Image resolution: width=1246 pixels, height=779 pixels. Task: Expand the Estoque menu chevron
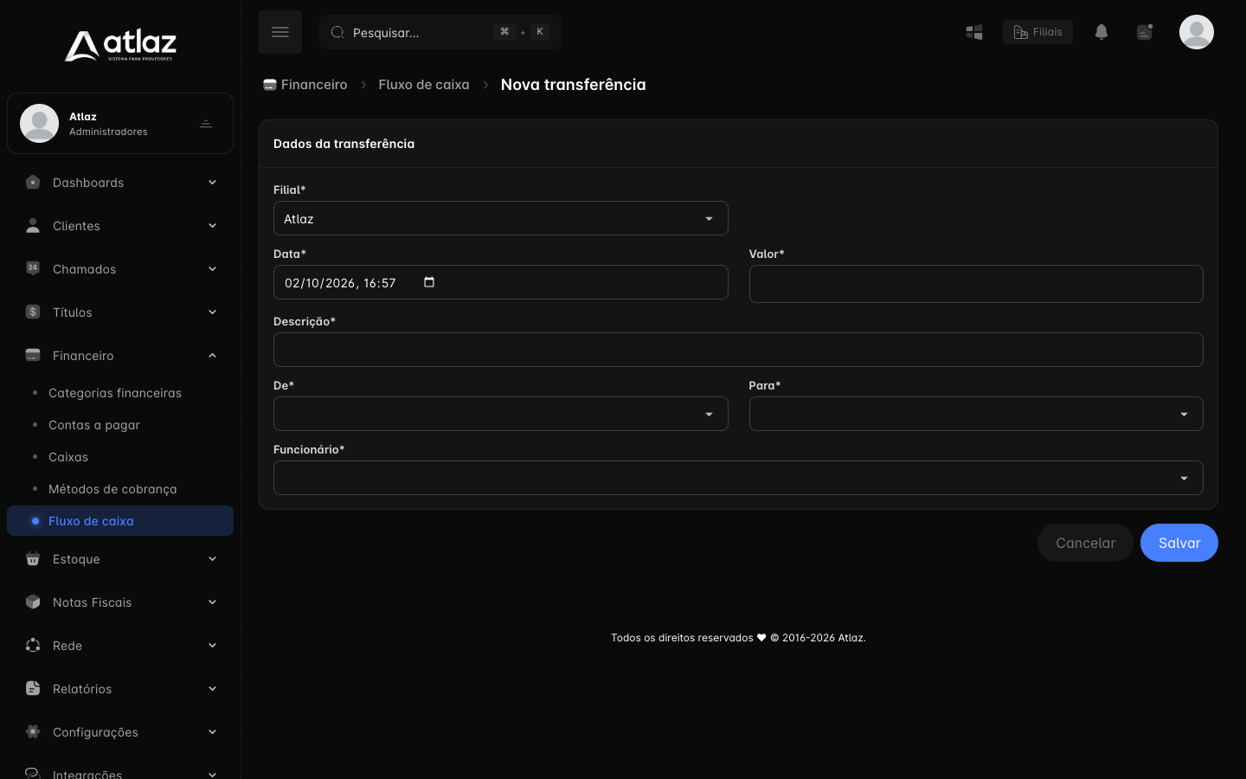point(212,558)
